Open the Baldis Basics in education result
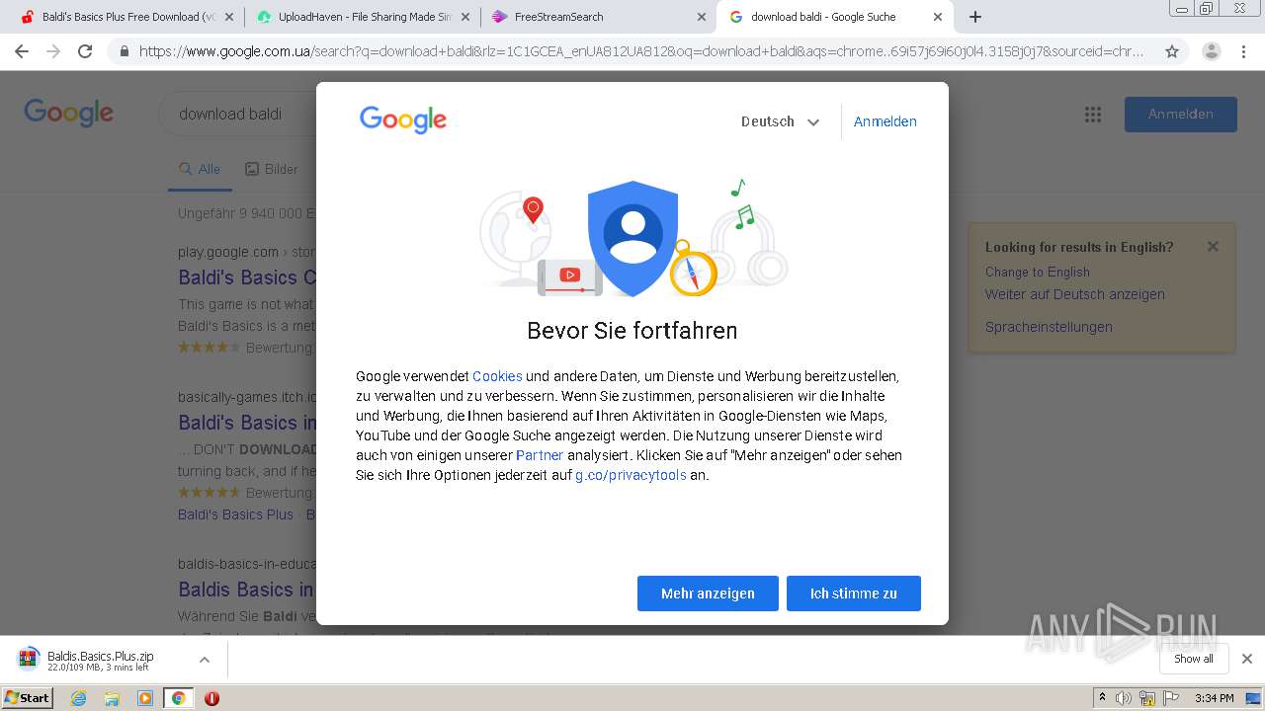The height and width of the screenshot is (711, 1265). [x=247, y=590]
